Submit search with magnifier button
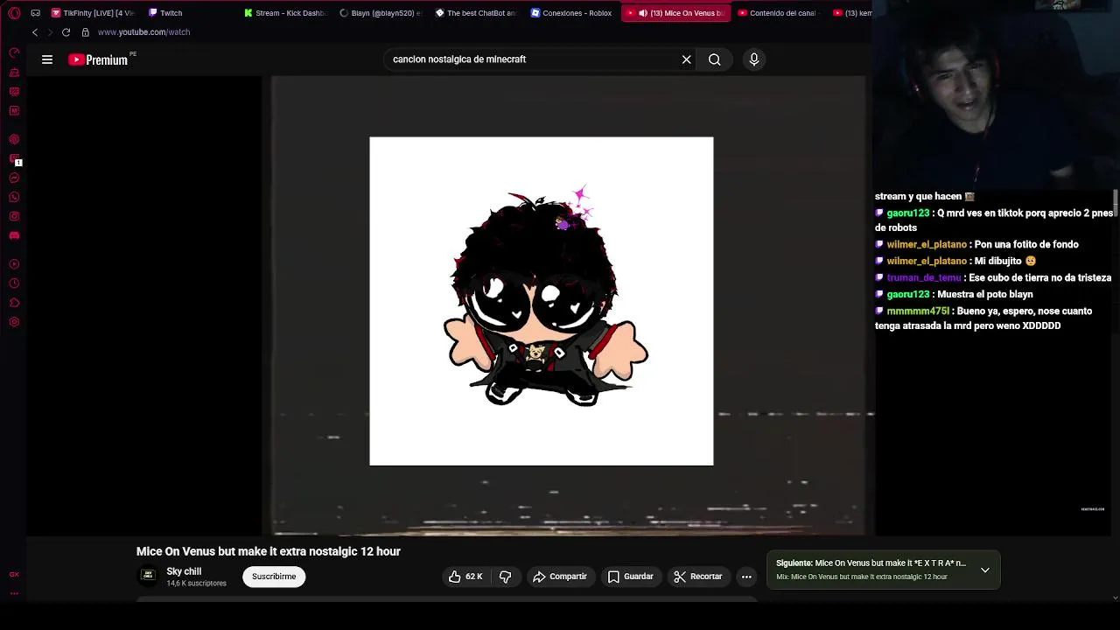This screenshot has height=630, width=1120. coord(715,59)
